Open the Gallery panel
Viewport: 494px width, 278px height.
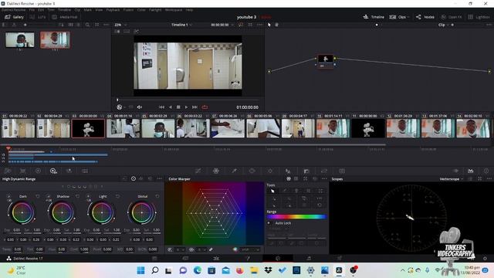(x=14, y=17)
